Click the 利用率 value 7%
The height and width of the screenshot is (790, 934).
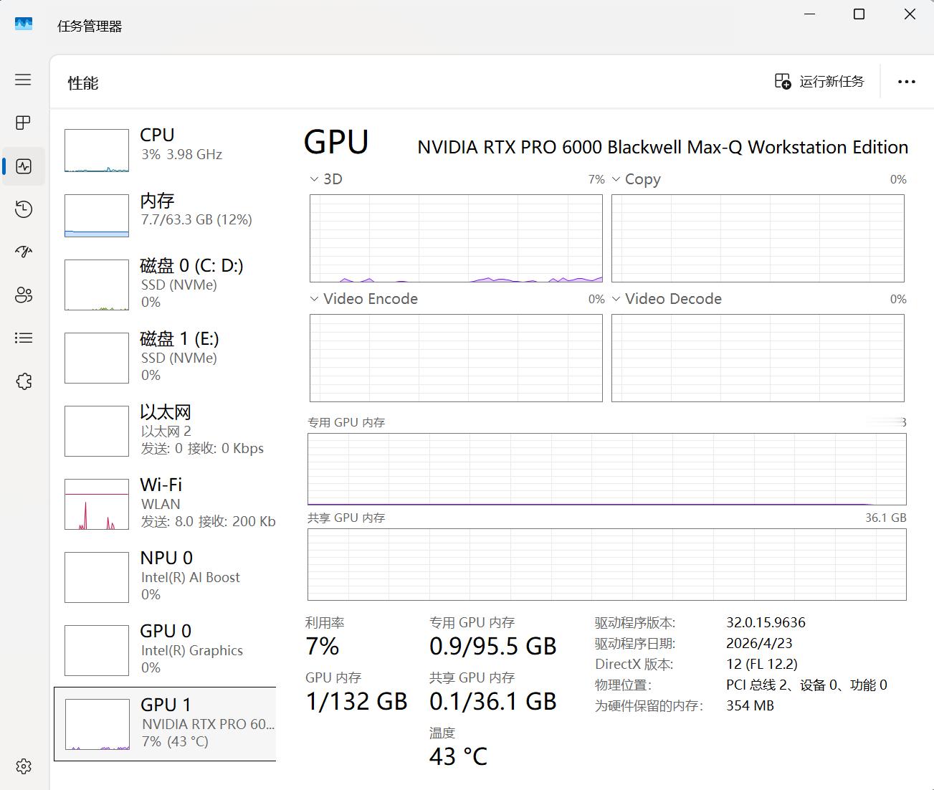point(322,646)
